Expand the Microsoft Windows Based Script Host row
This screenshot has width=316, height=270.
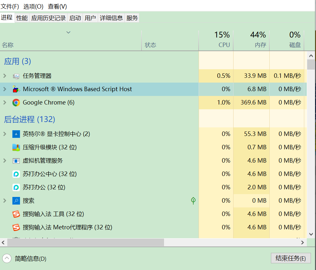[x=5, y=89]
